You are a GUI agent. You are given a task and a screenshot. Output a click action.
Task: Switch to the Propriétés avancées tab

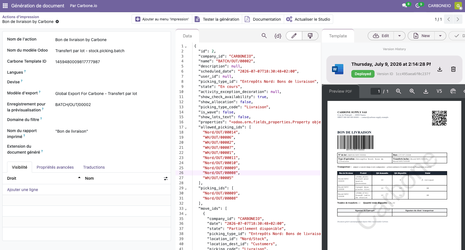(55, 167)
